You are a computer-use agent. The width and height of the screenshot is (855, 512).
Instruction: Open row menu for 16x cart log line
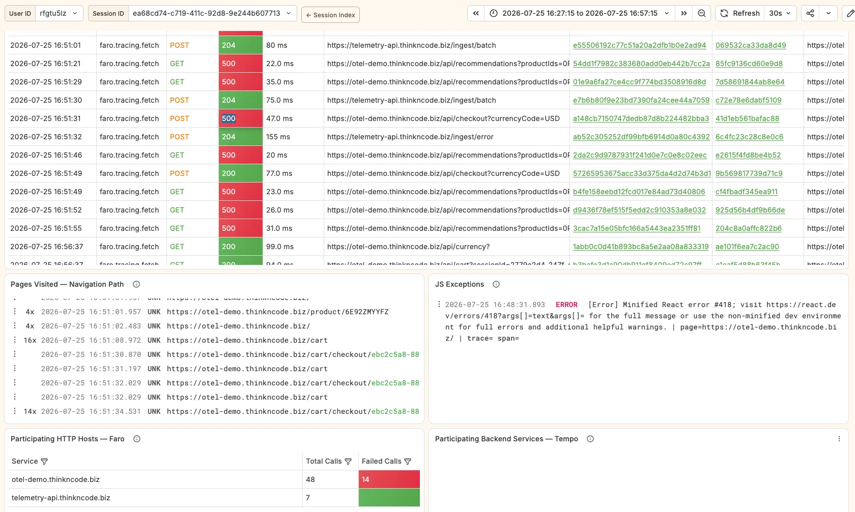click(15, 340)
